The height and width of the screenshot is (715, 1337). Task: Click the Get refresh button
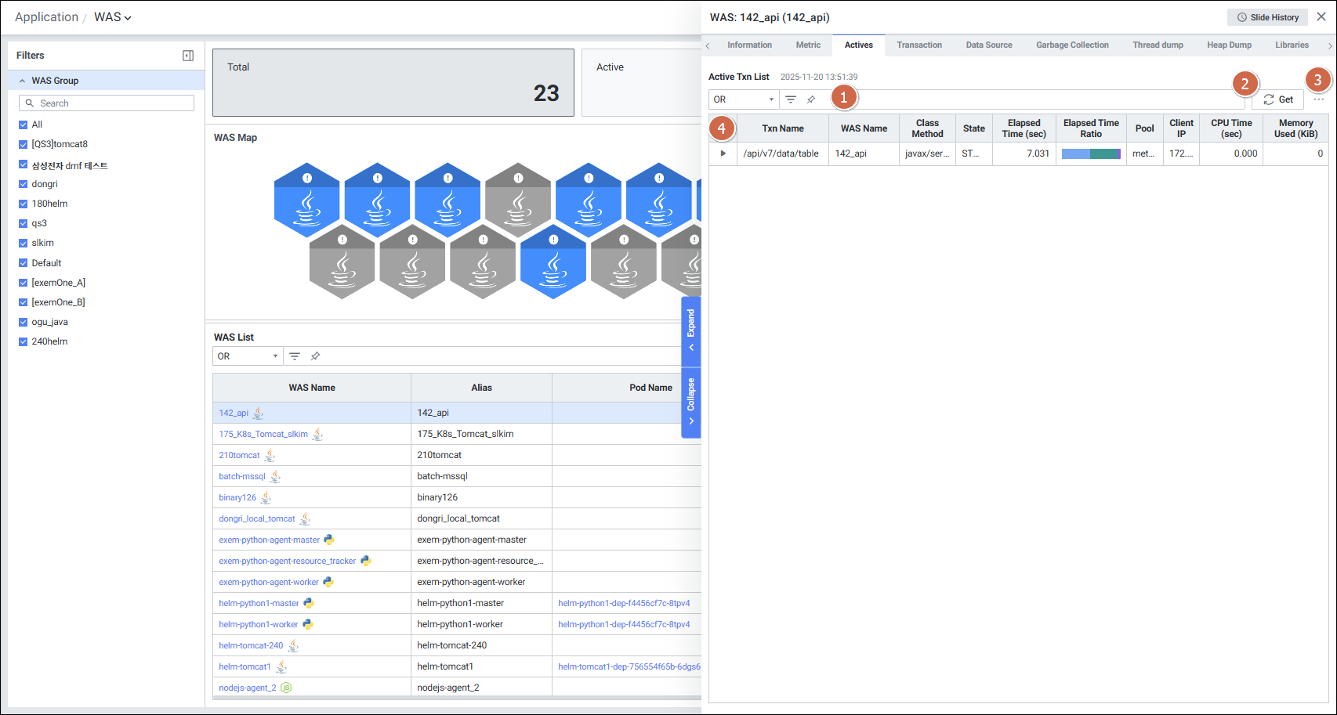1277,99
